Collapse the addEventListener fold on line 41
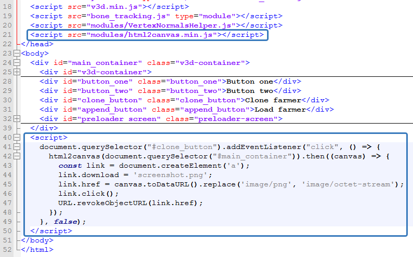Image resolution: width=413 pixels, height=257 pixels. point(17,146)
